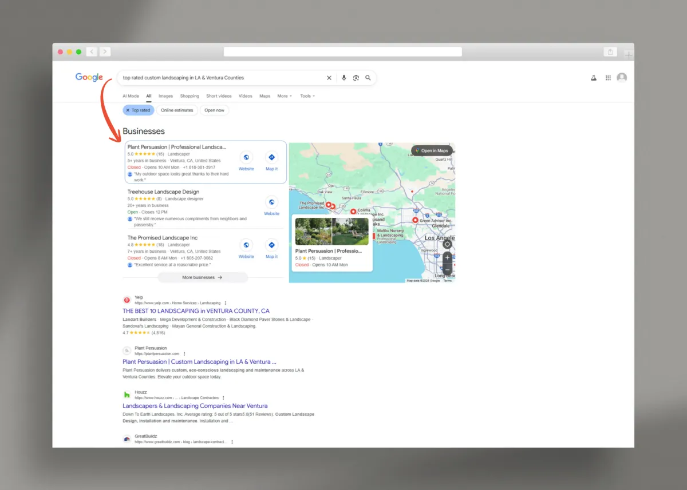
Task: Go back with the browser back arrow
Action: click(x=92, y=51)
